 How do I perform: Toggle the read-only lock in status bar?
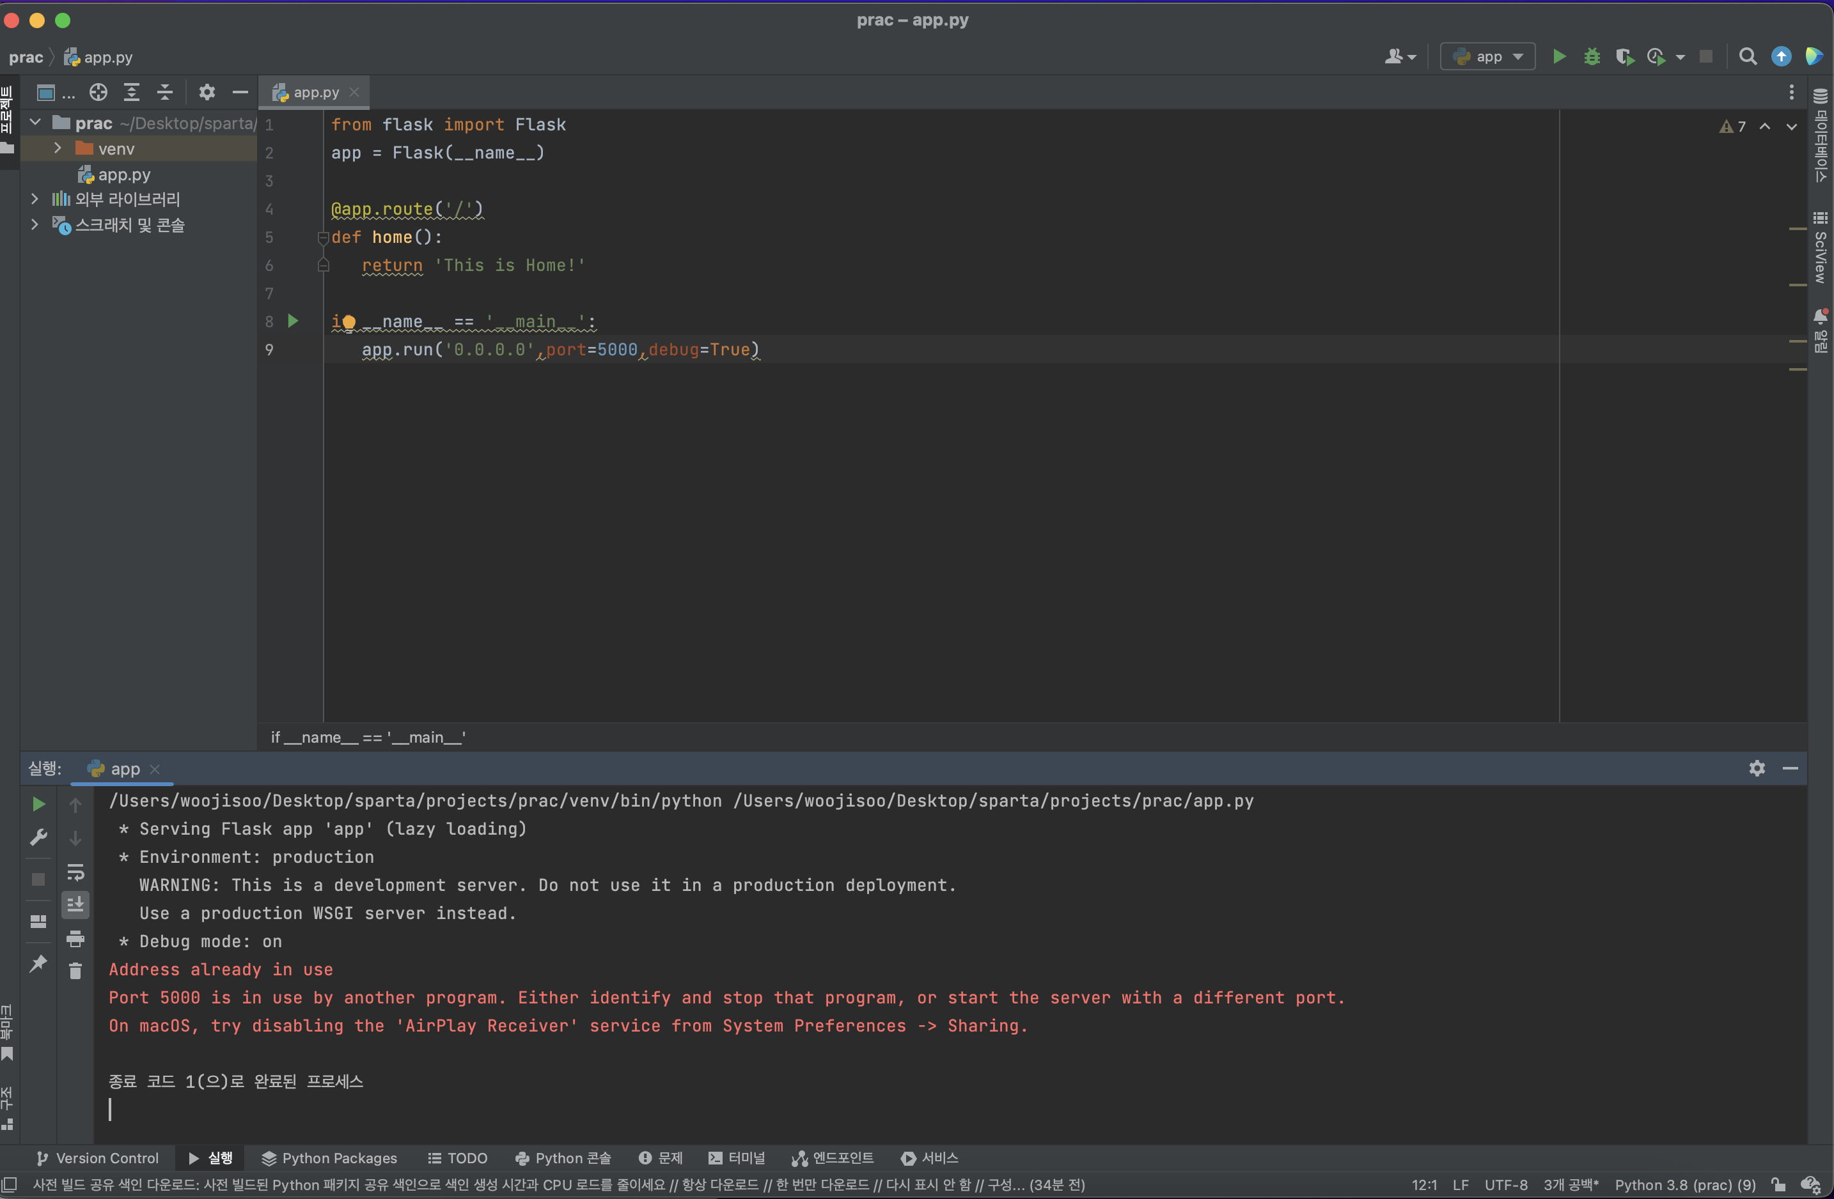pos(1778,1185)
